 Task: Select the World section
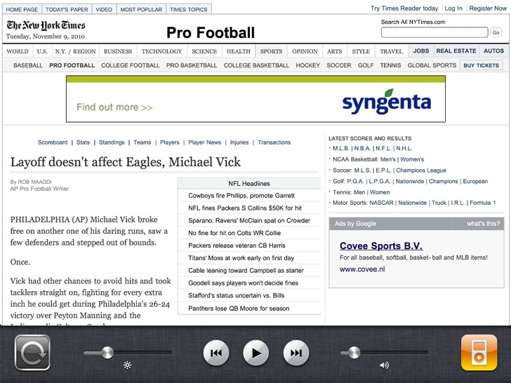(x=18, y=51)
